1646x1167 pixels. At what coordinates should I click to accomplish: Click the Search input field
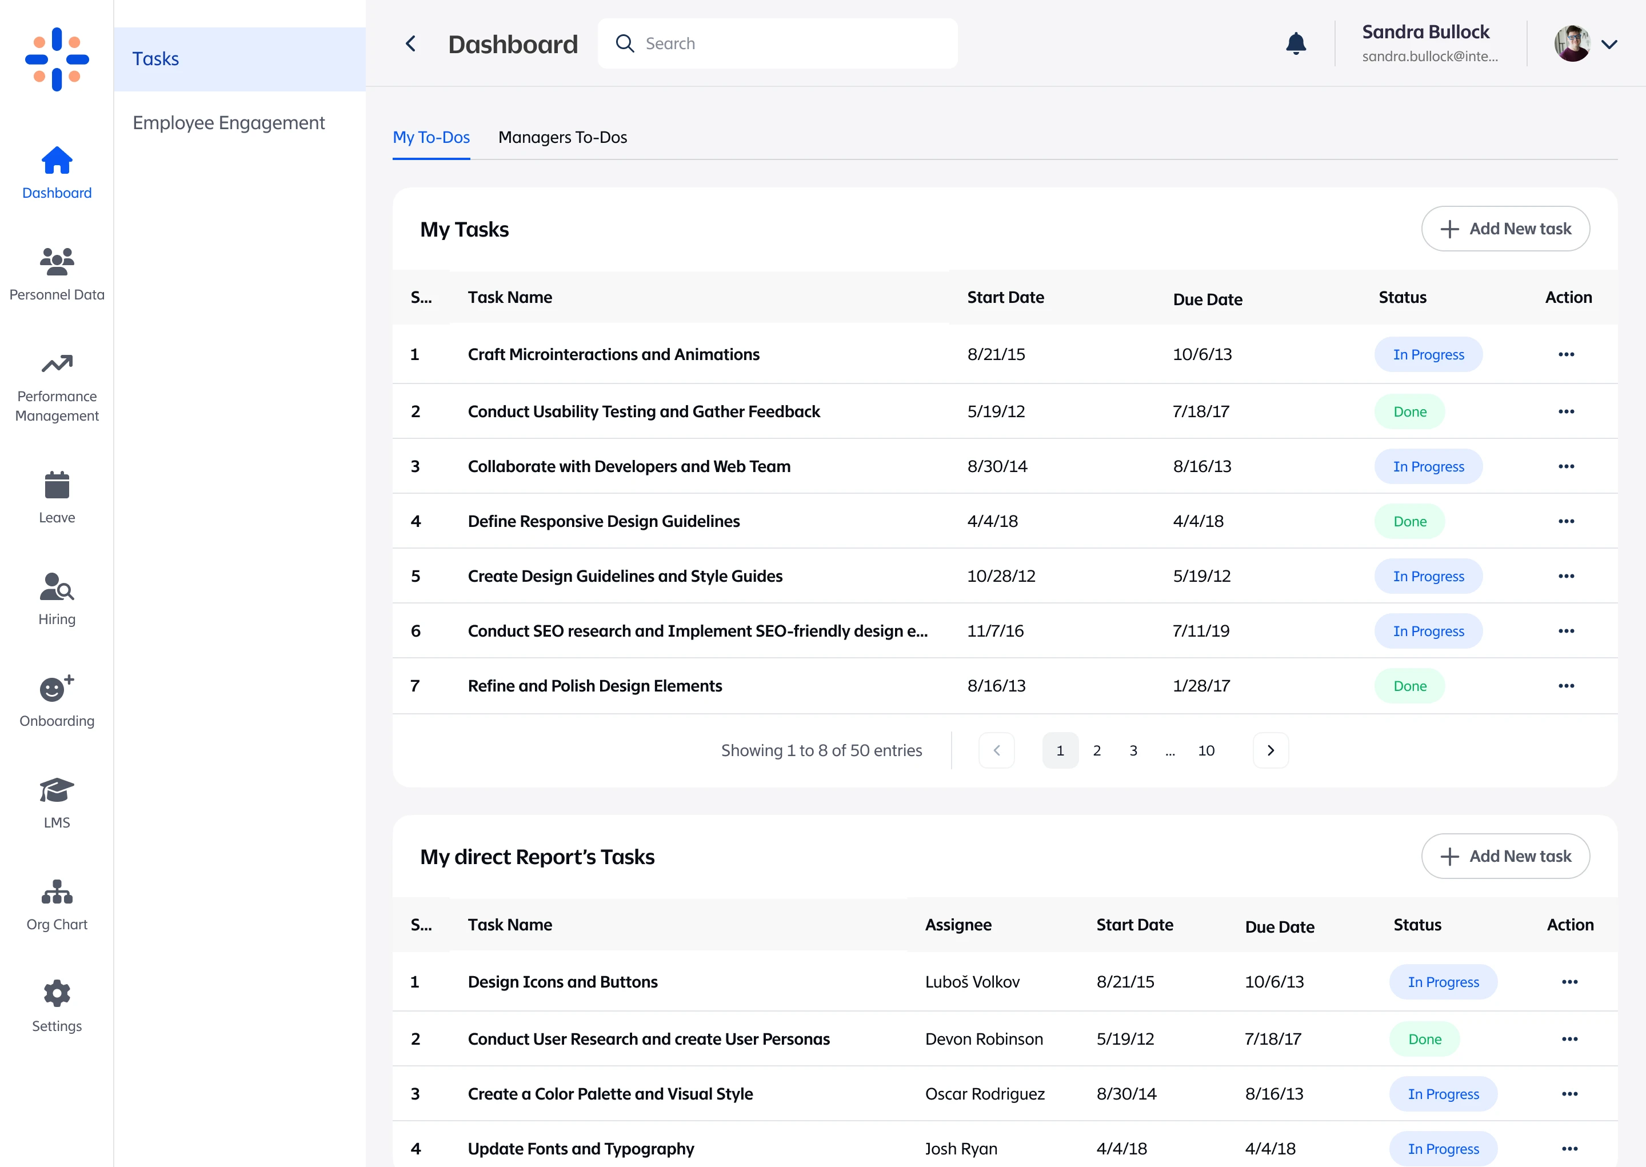777,44
